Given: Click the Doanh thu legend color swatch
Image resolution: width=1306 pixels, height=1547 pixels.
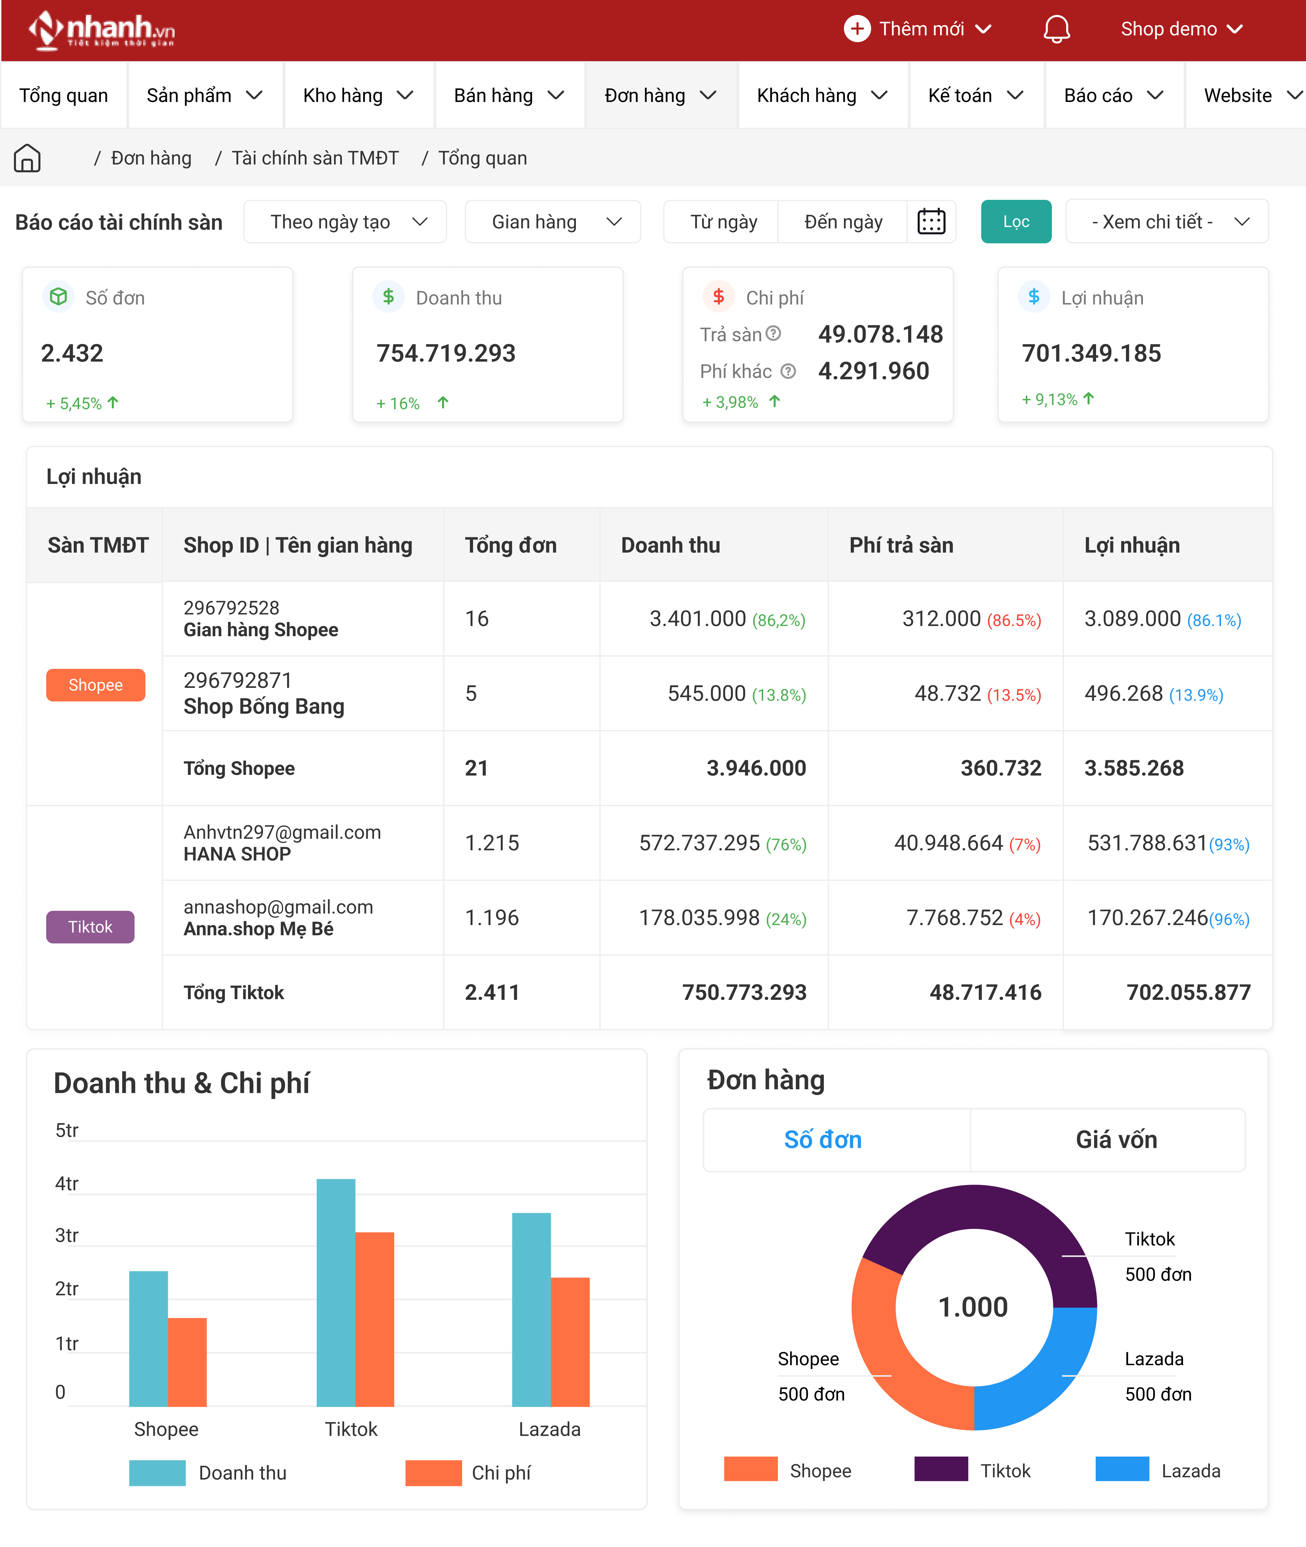Looking at the screenshot, I should (x=157, y=1472).
